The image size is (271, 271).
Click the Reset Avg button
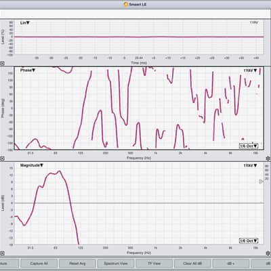(x=77, y=264)
